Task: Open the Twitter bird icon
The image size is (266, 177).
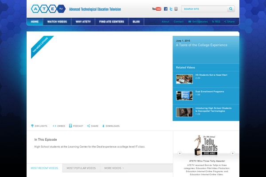Action: (171, 9)
